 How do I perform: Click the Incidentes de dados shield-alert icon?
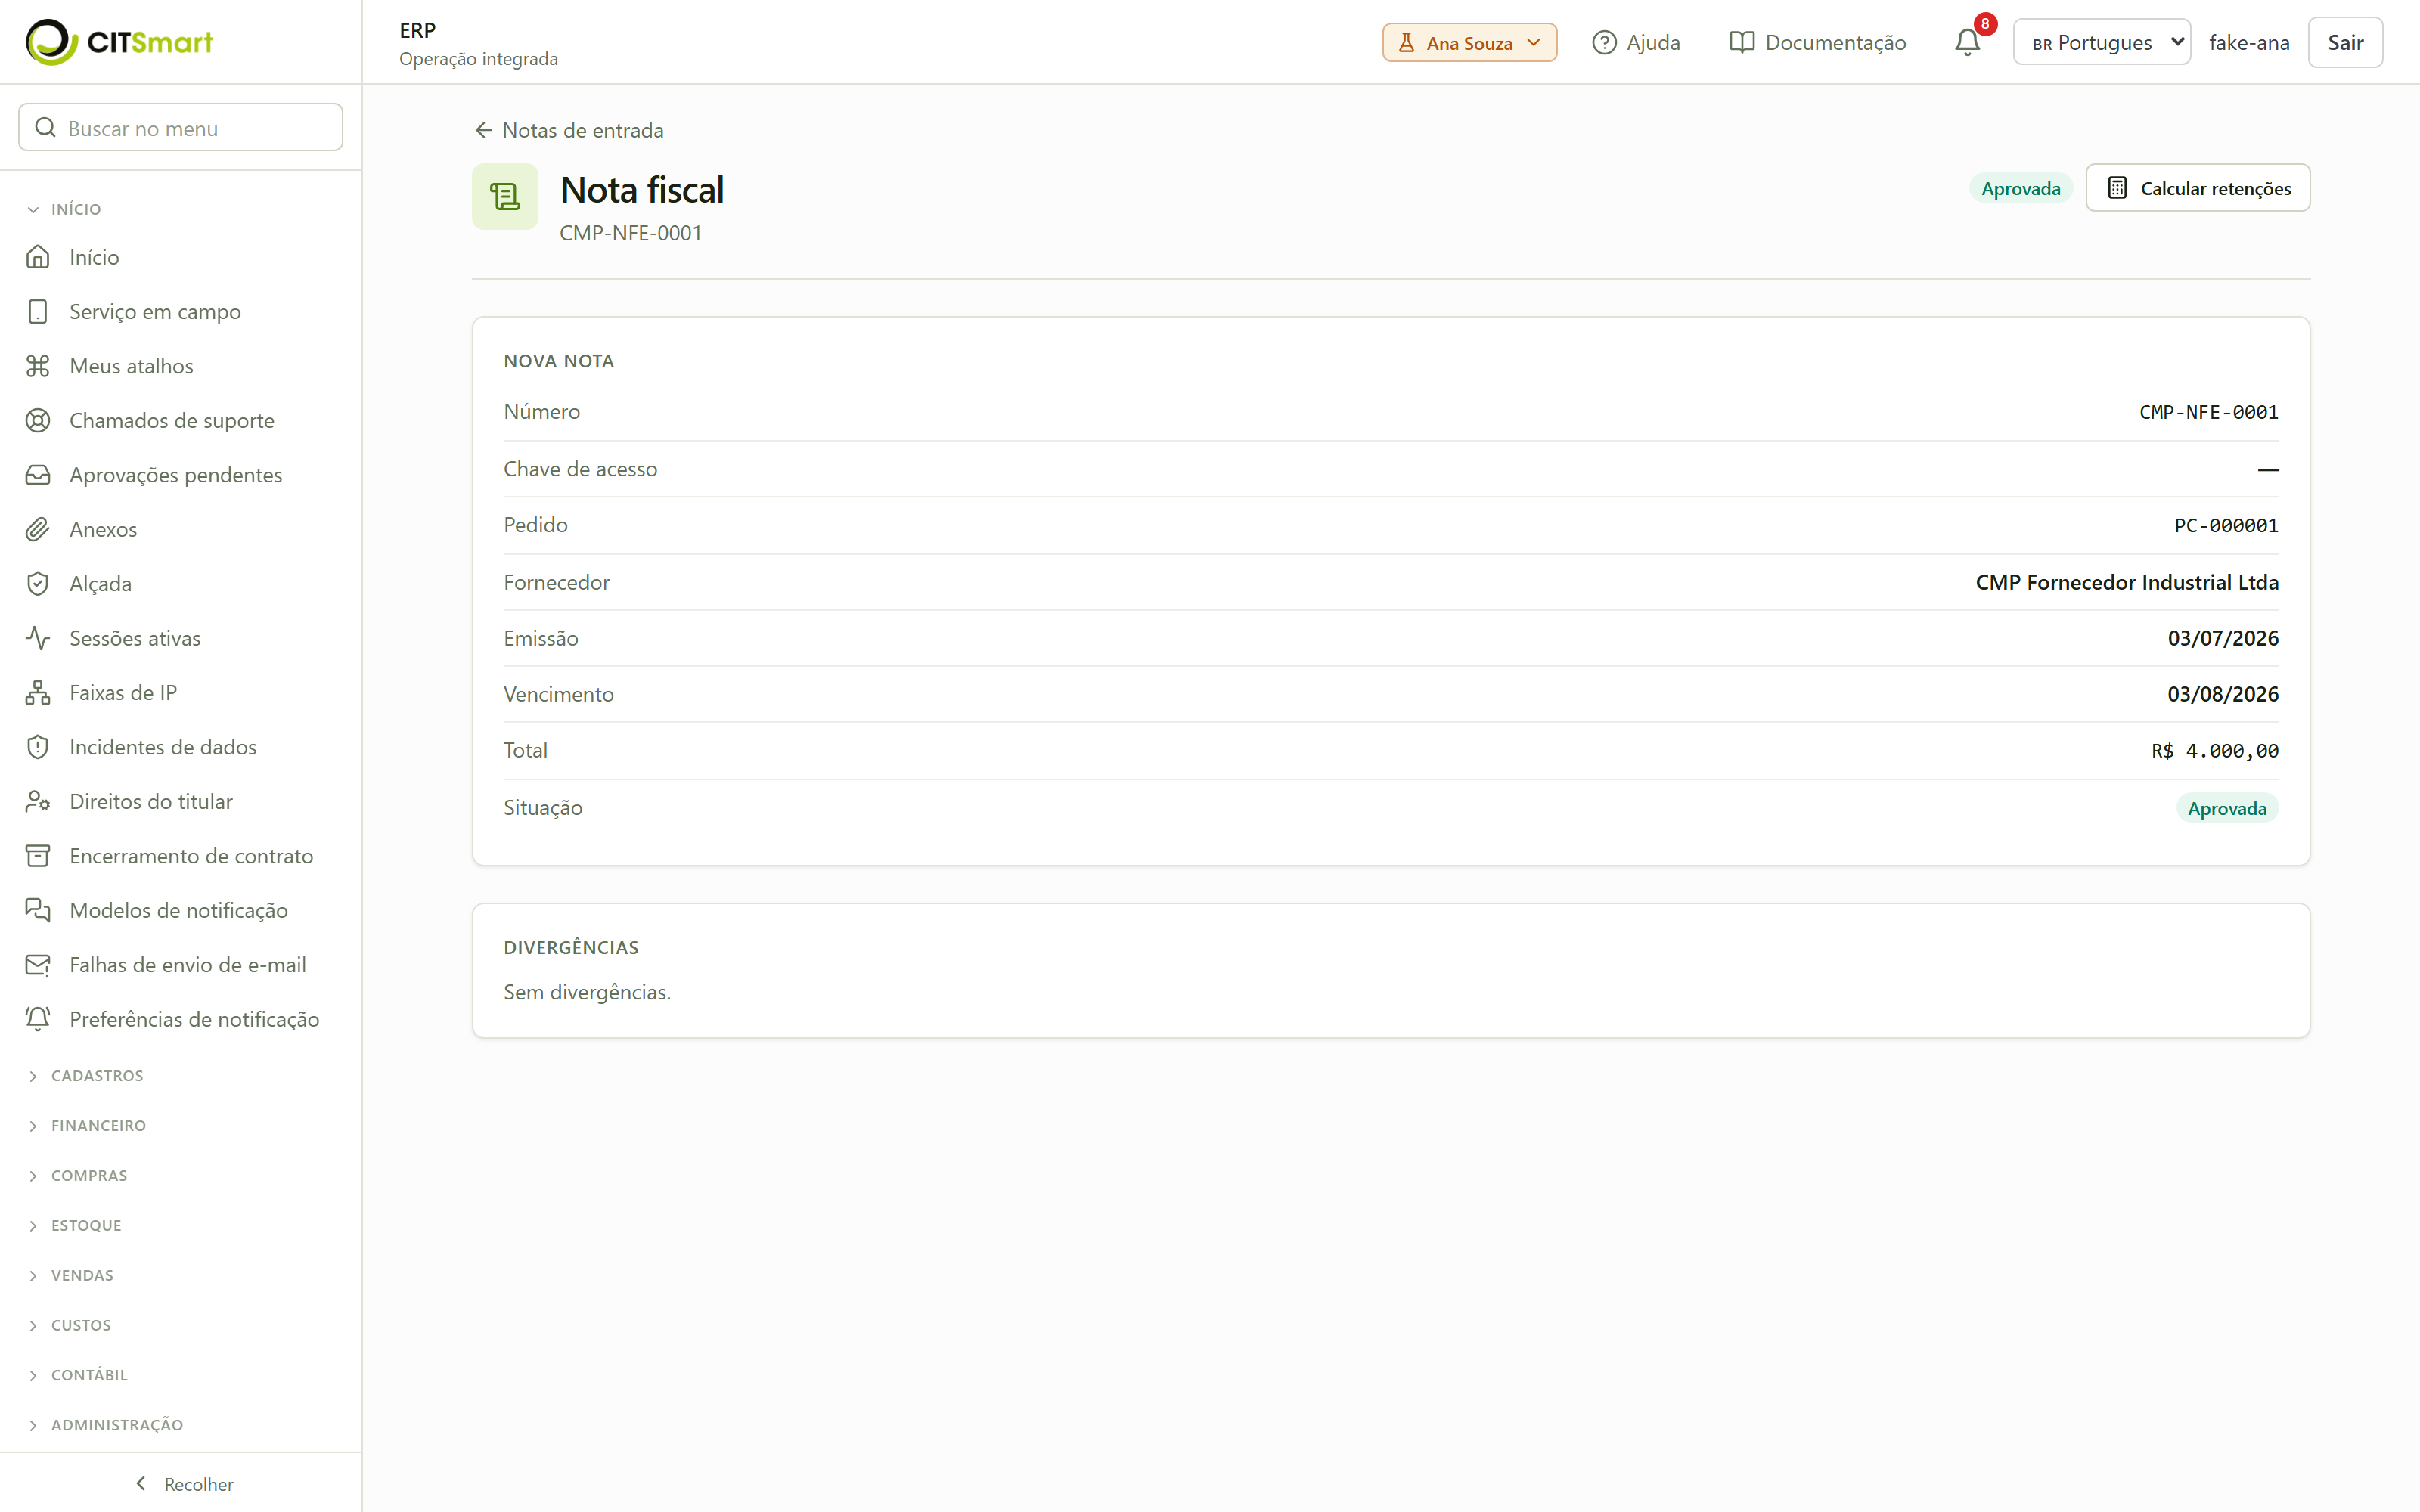(x=38, y=747)
